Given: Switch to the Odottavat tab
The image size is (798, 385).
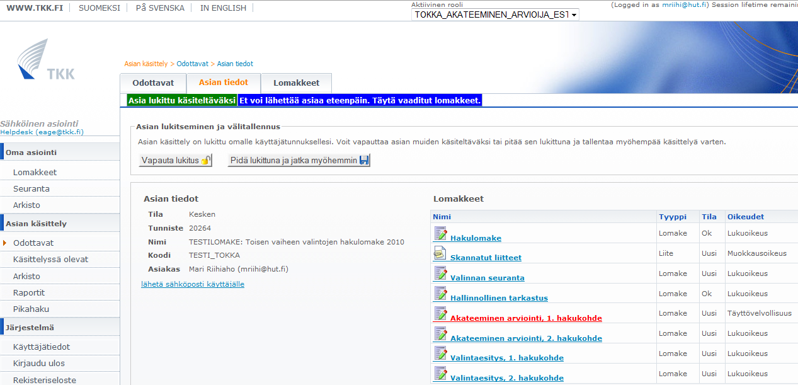Looking at the screenshot, I should coord(153,83).
